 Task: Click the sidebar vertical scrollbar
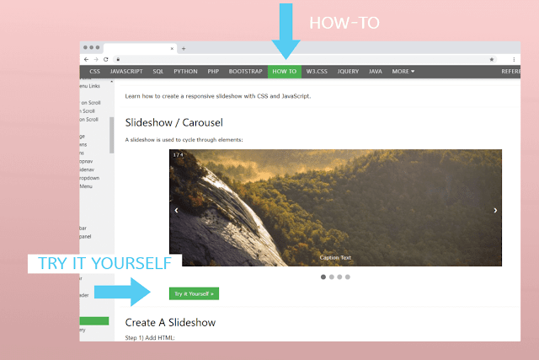pos(111,135)
